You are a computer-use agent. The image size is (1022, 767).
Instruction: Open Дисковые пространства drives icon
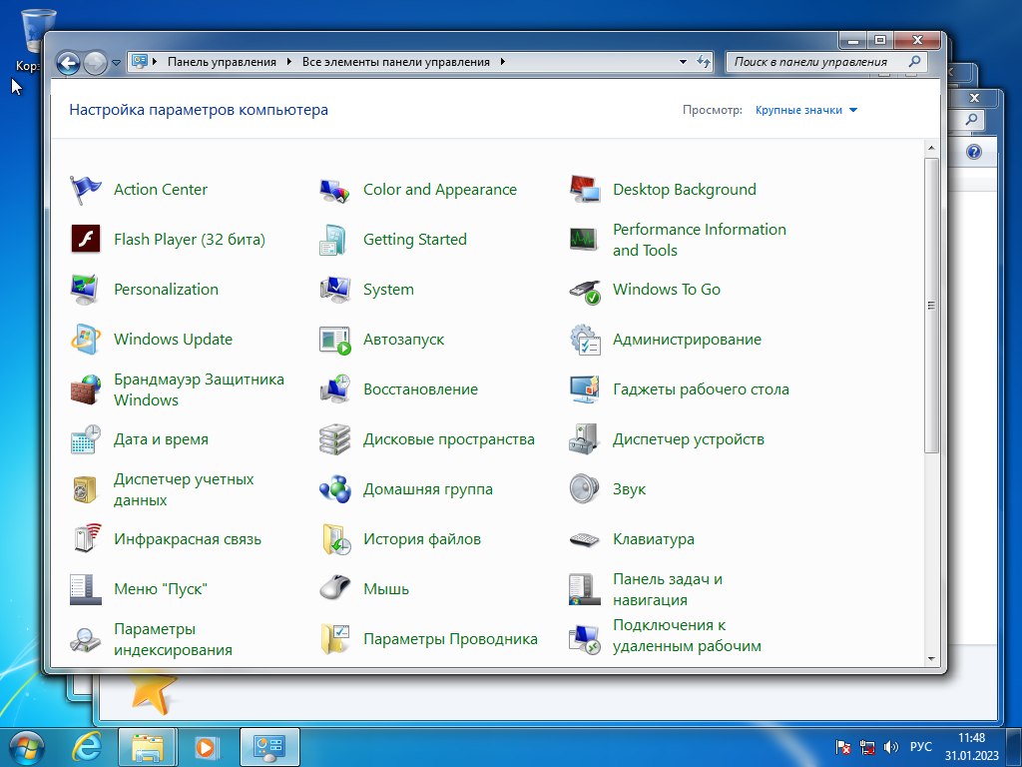(x=335, y=439)
